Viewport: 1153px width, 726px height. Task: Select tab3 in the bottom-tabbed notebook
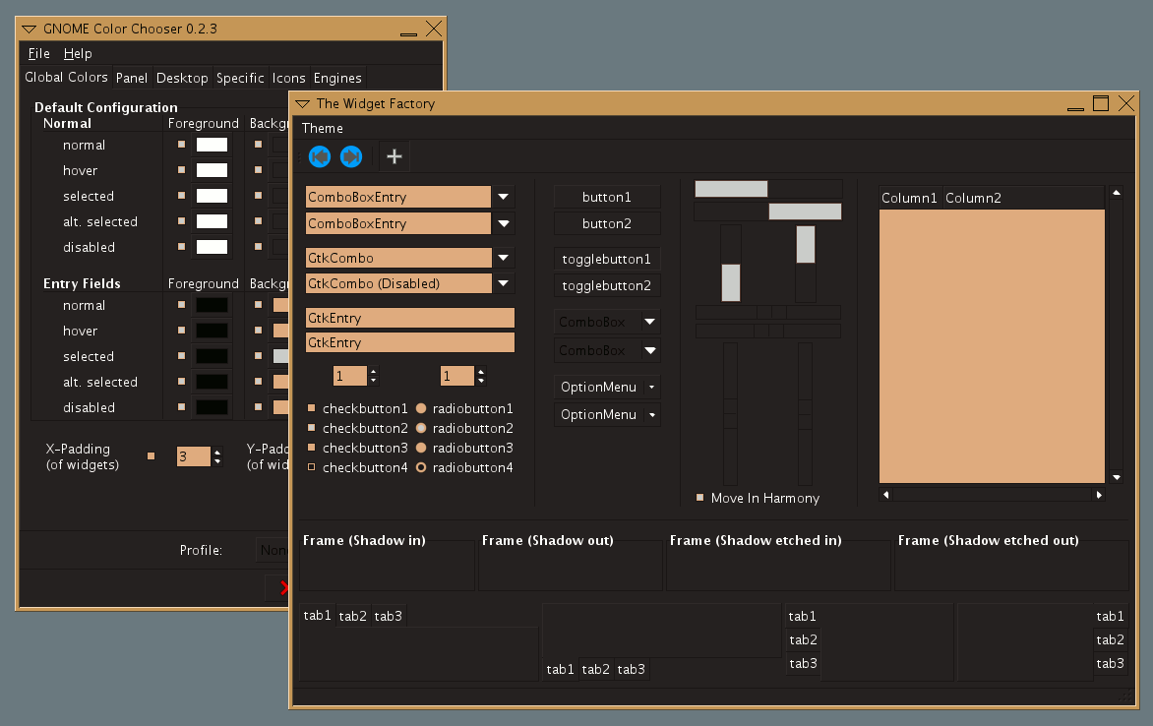coord(631,669)
